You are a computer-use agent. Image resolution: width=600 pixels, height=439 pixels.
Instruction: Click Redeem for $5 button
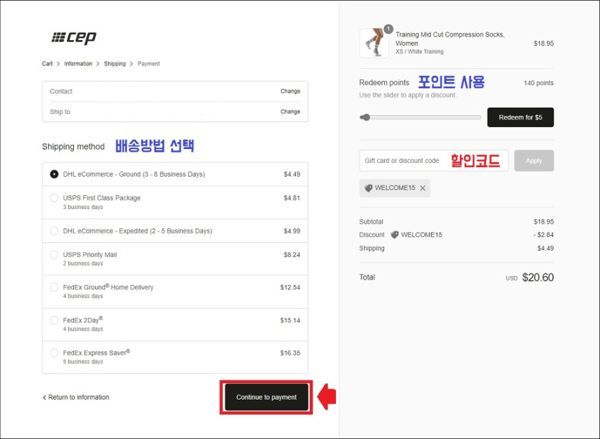tap(521, 117)
